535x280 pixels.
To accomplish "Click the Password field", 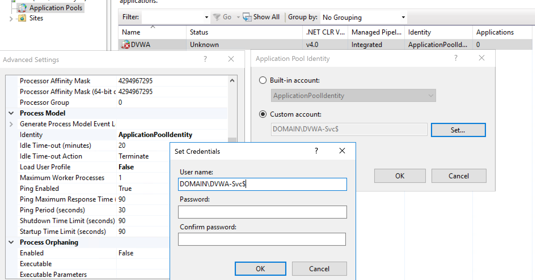I will (262, 212).
